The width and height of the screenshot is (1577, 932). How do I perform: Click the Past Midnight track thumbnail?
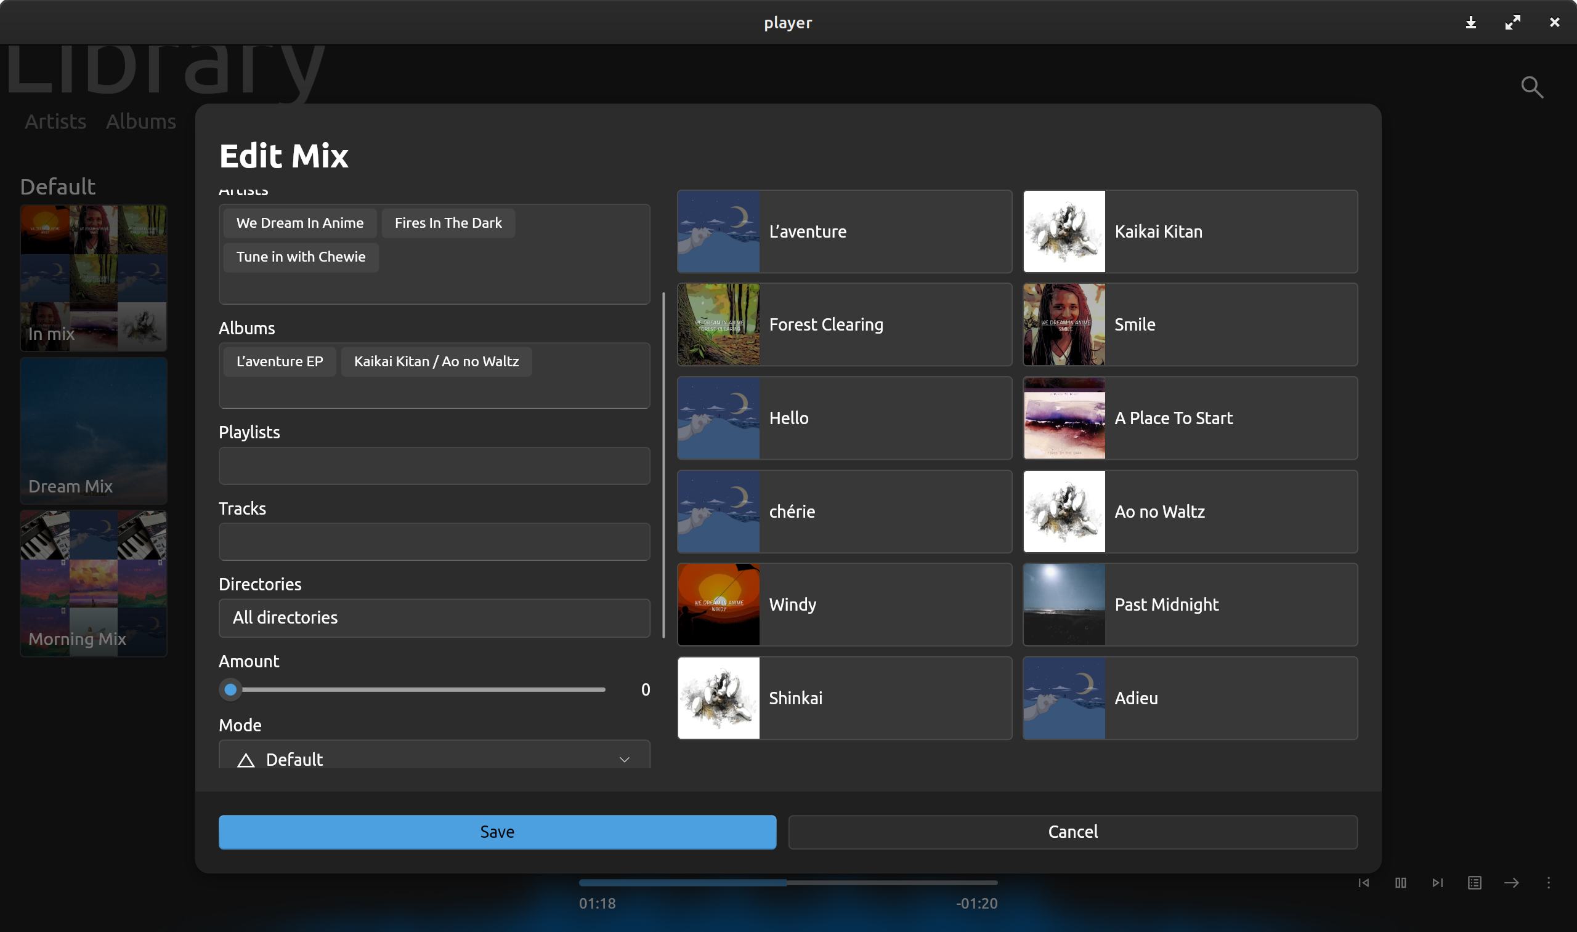[x=1063, y=603]
